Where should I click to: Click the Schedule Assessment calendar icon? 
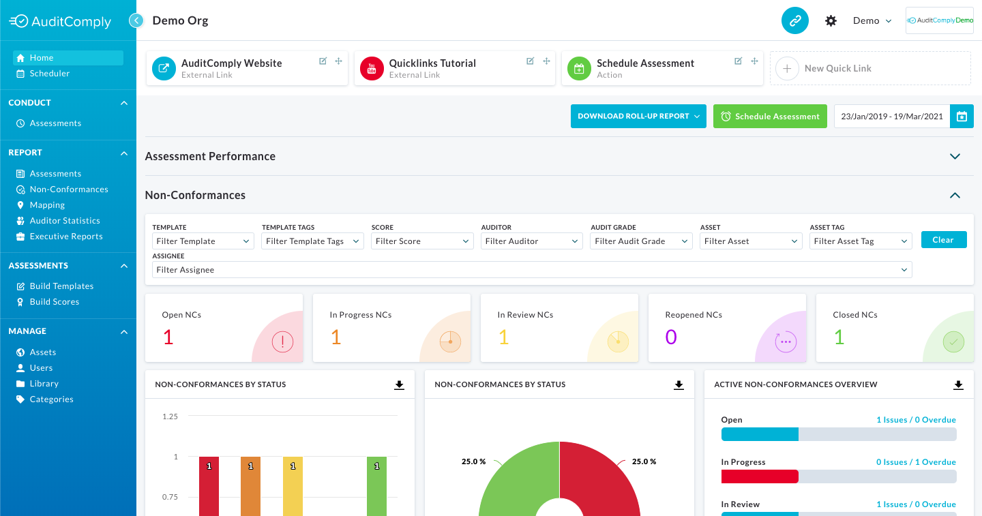579,68
